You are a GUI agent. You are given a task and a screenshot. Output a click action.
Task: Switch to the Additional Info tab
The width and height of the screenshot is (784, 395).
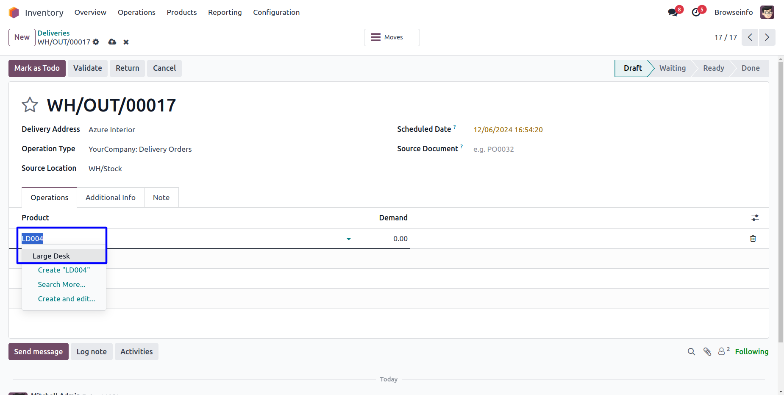(x=110, y=197)
